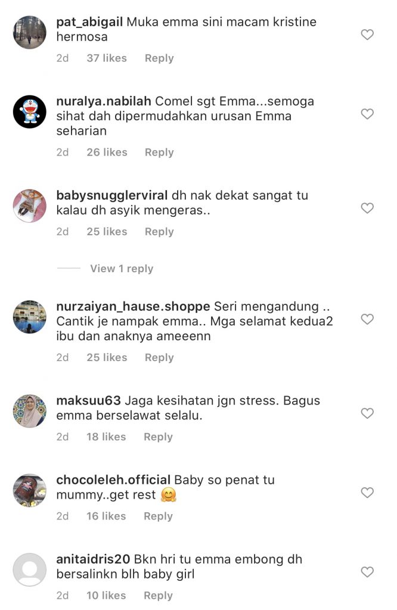The image size is (397, 610).
Task: Like the anitaidris20 comment
Action: coord(367,572)
